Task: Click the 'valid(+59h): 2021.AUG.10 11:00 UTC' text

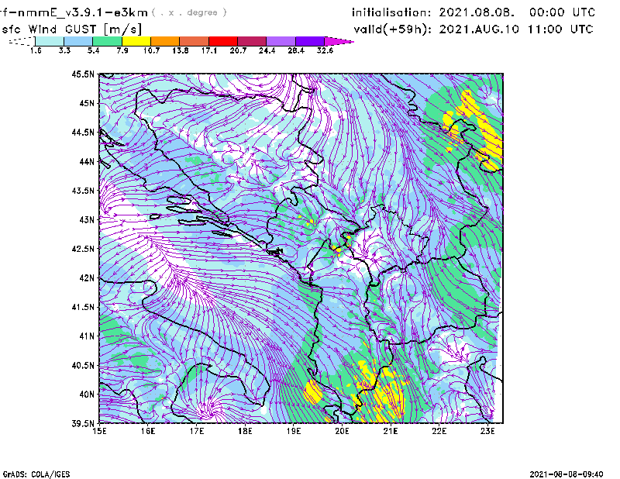Action: (x=474, y=29)
